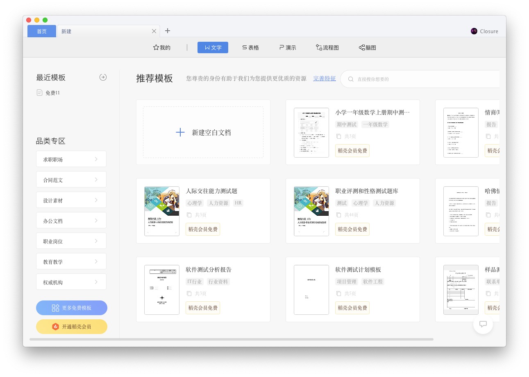529x377 pixels.
Task: Open the 完善特征 link
Action: click(x=324, y=78)
